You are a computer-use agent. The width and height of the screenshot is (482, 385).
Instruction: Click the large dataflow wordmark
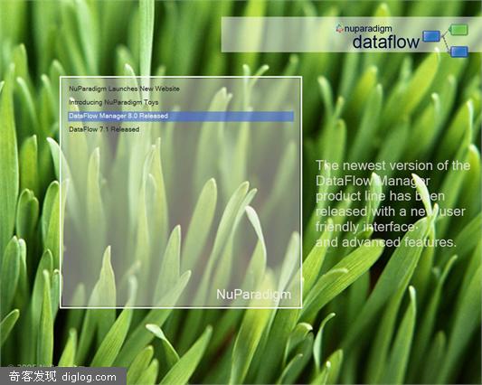pos(386,42)
